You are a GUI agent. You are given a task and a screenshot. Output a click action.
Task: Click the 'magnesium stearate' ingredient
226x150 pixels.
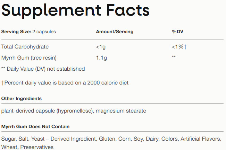[x=121, y=111]
